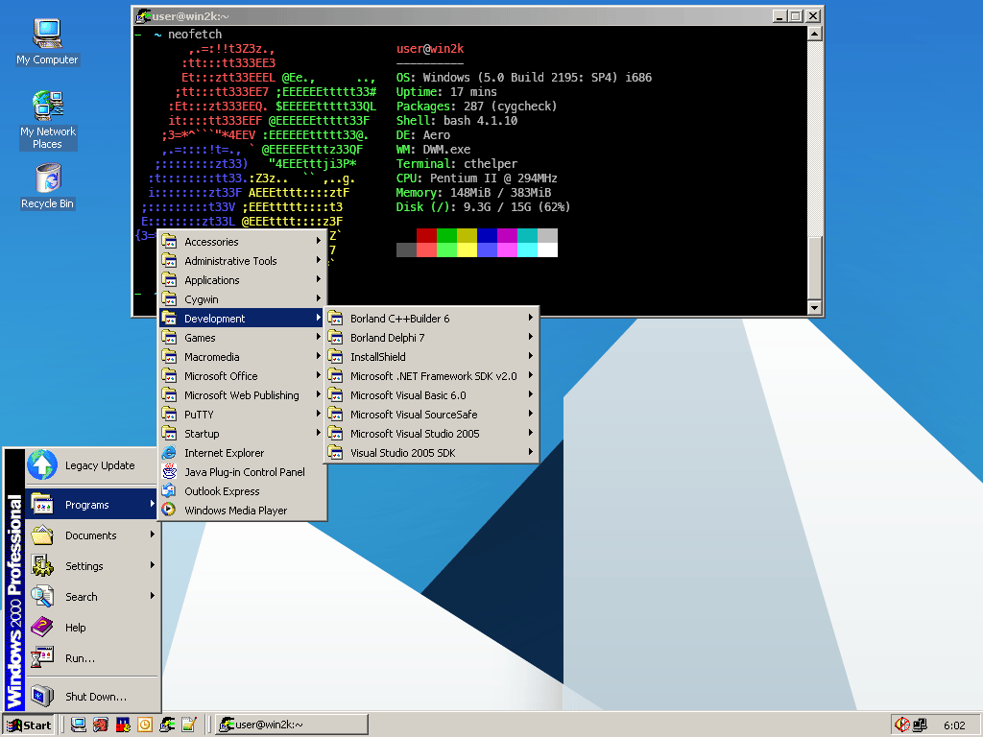Click the Cygwin terminal Quick Launch icon
The image size is (983, 737).
click(167, 725)
